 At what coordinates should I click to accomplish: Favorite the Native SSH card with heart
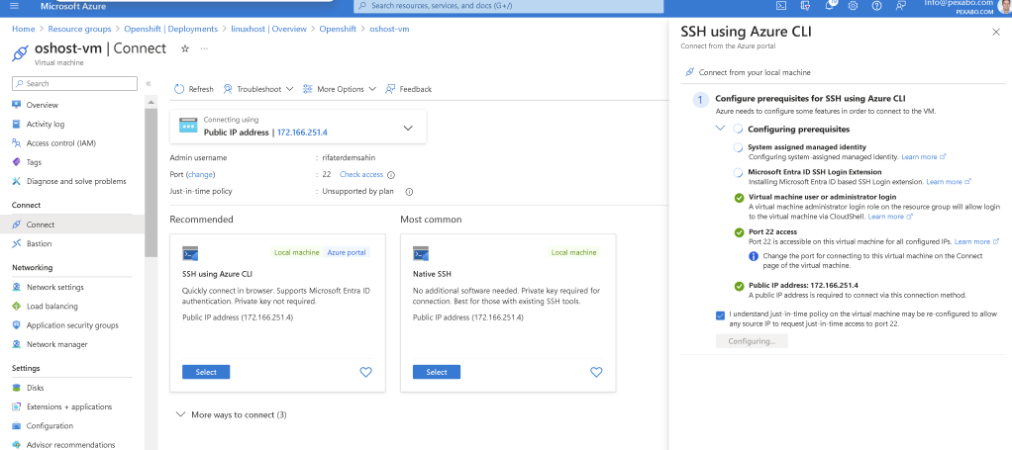click(x=596, y=372)
